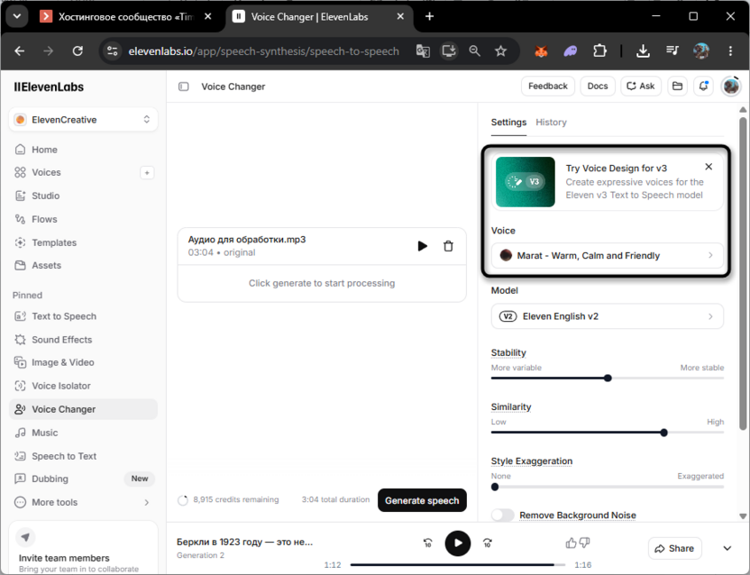Delete the uploaded audio file
The height and width of the screenshot is (575, 750).
[448, 246]
